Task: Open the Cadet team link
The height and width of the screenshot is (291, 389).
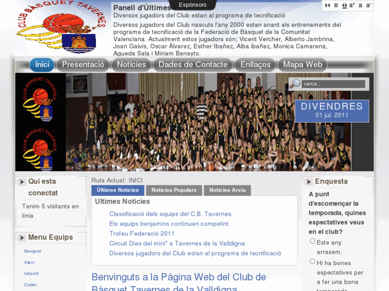Action: (x=30, y=285)
